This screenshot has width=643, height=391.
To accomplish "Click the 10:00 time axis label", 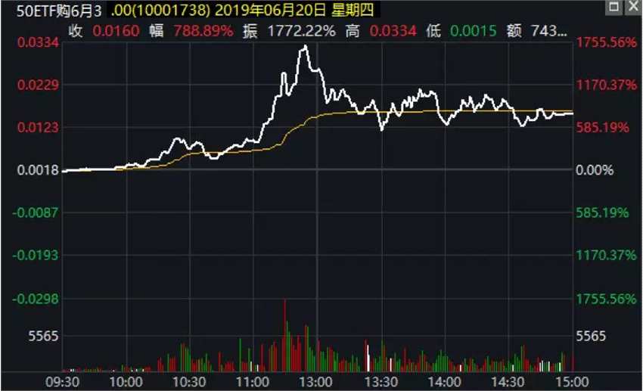I will [x=126, y=382].
